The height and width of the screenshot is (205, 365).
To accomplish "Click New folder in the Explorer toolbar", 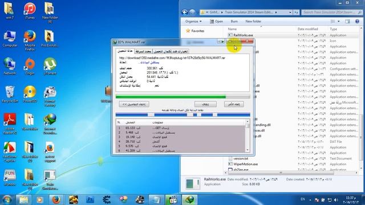I will click(253, 22).
